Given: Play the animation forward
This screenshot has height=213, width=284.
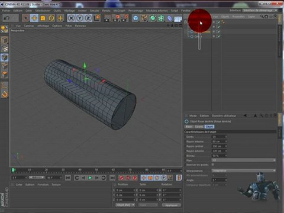Looking at the screenshot, I should pyautogui.click(x=90, y=178).
